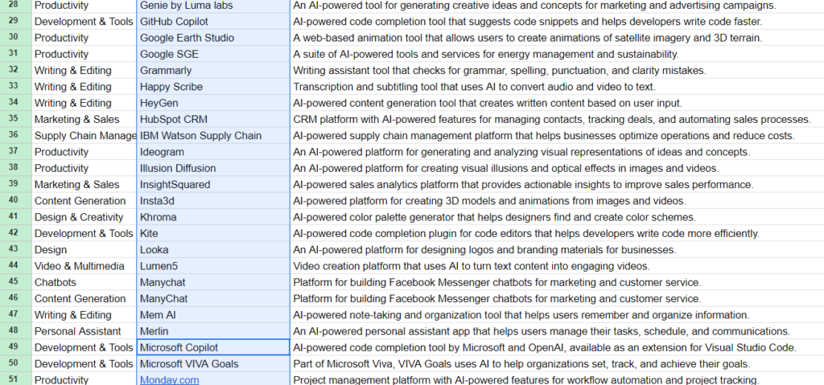The height and width of the screenshot is (385, 824).
Task: Select the Khroma description cell
Action: tap(557, 217)
